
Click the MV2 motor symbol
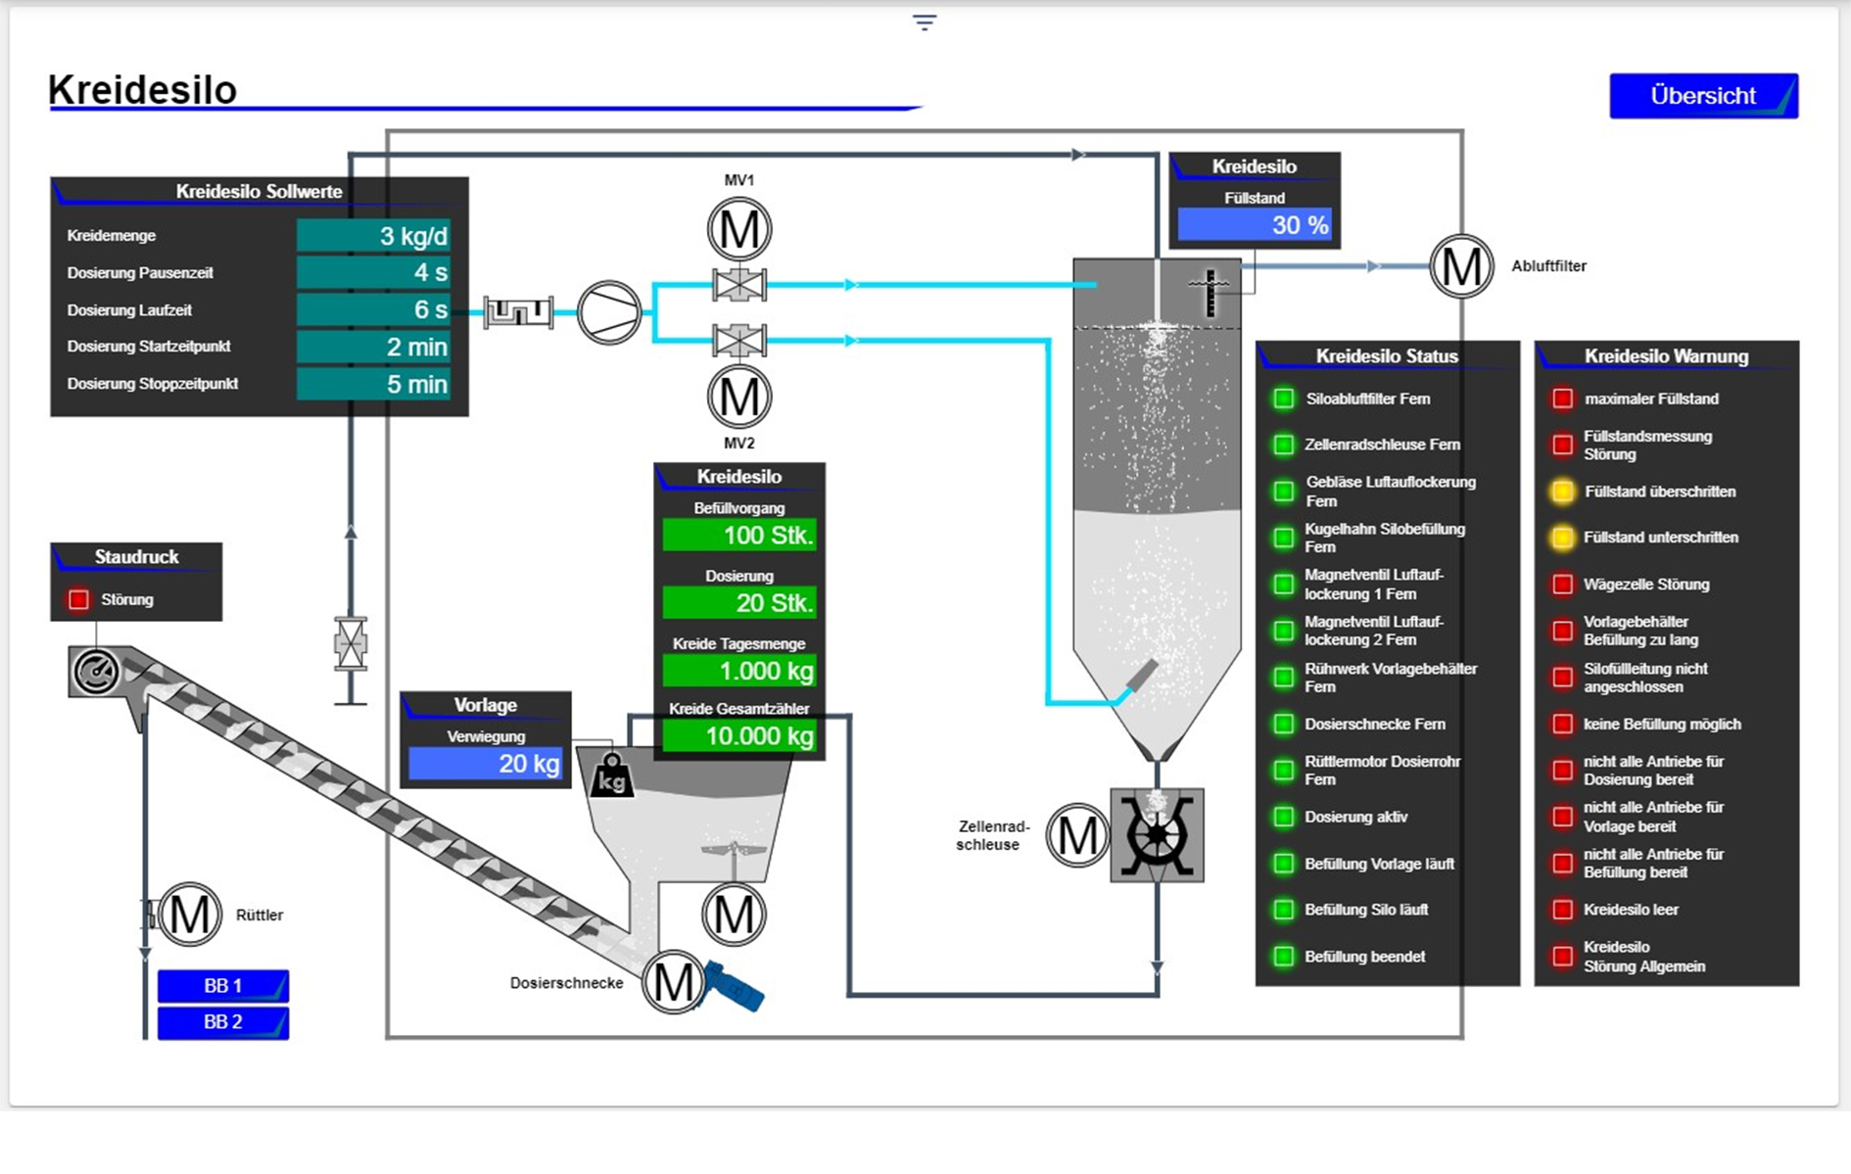pyautogui.click(x=738, y=398)
